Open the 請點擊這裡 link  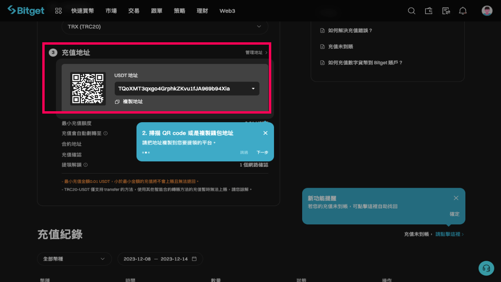[450, 234]
